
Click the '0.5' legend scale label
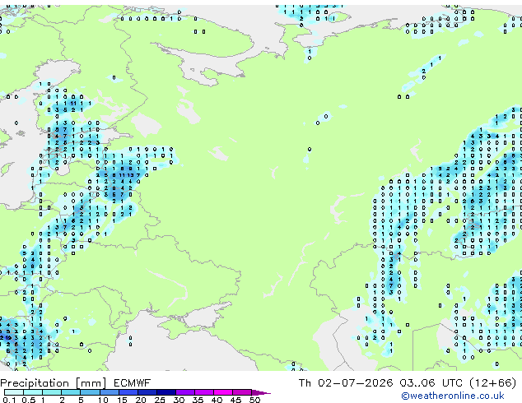point(29,400)
